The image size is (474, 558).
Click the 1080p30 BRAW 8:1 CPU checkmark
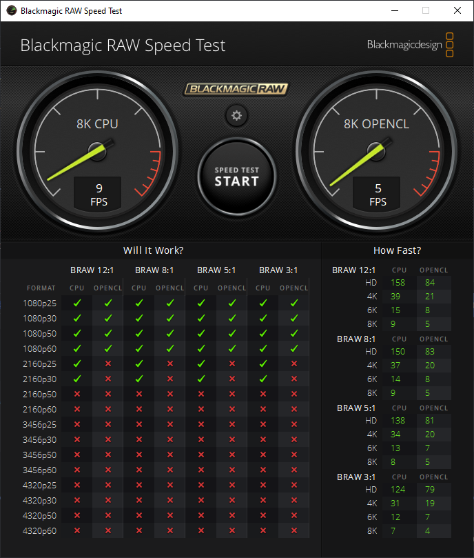[x=139, y=318]
